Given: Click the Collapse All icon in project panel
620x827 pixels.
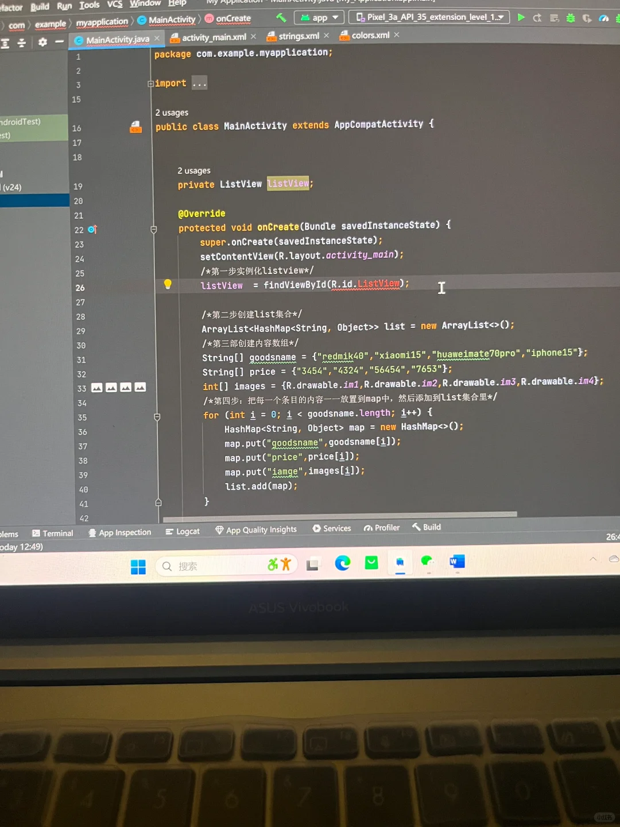Looking at the screenshot, I should click(x=22, y=43).
